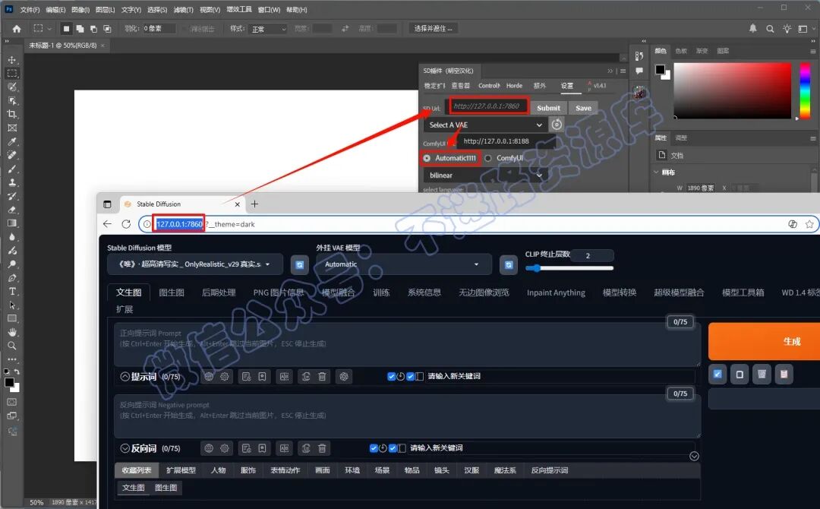This screenshot has width=820, height=509.
Task: Open marquee tool preset dropdown arrow
Action: (49, 29)
